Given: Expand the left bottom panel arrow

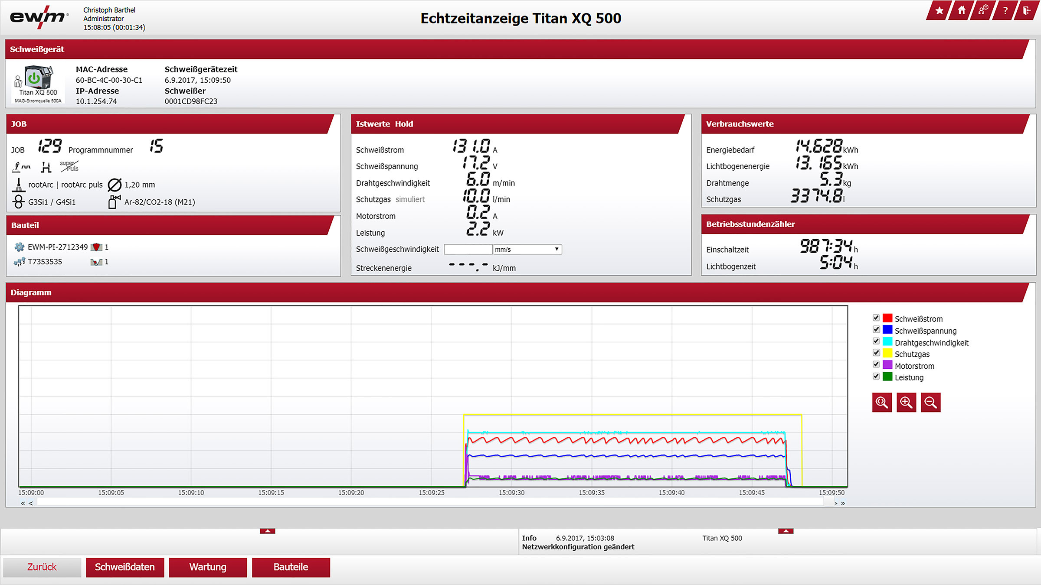Looking at the screenshot, I should [267, 531].
